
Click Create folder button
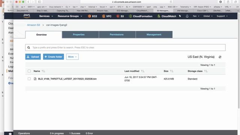coord(53,57)
